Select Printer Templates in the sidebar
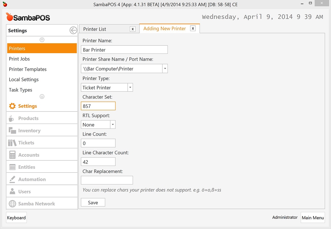The image size is (331, 229). [x=28, y=69]
